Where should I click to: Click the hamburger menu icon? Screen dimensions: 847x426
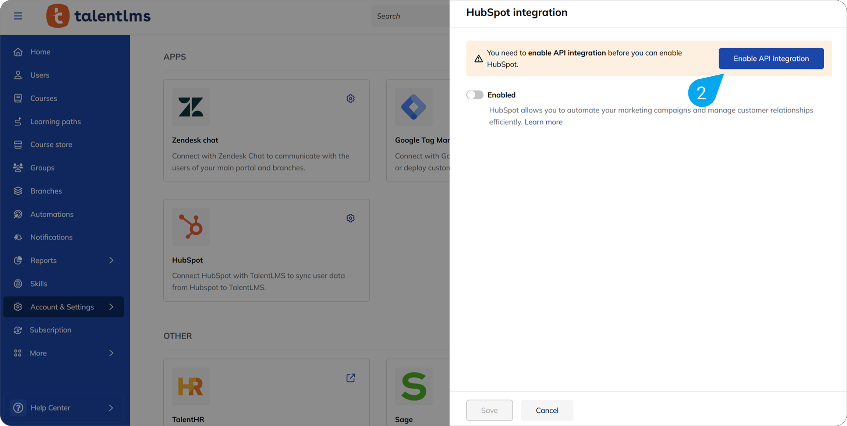pos(18,16)
